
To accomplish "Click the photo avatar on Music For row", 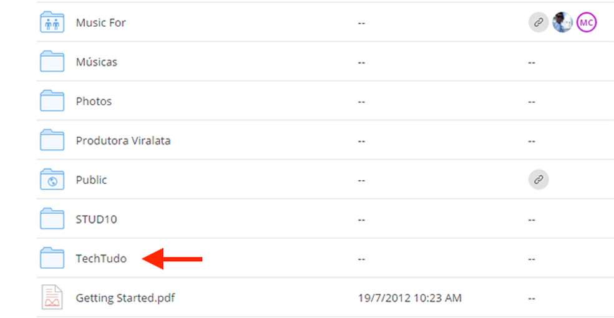I will [x=562, y=22].
